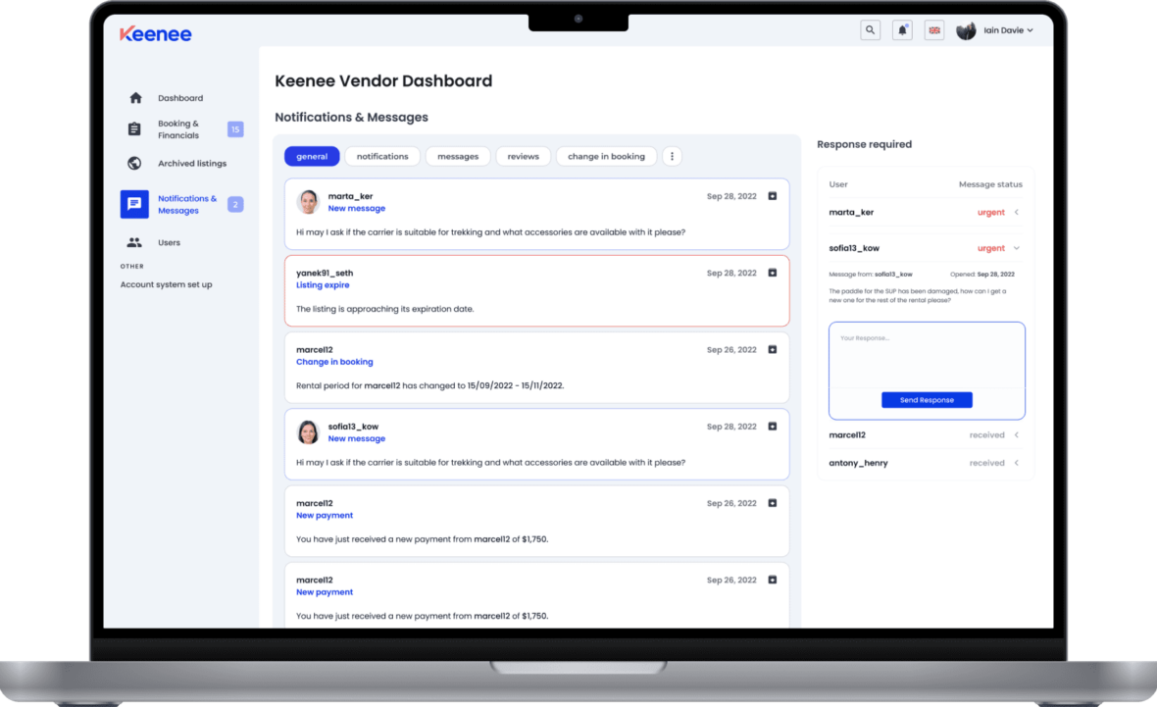Click archive icon on yanek91_seth listing expire
The image size is (1157, 707).
tap(773, 273)
